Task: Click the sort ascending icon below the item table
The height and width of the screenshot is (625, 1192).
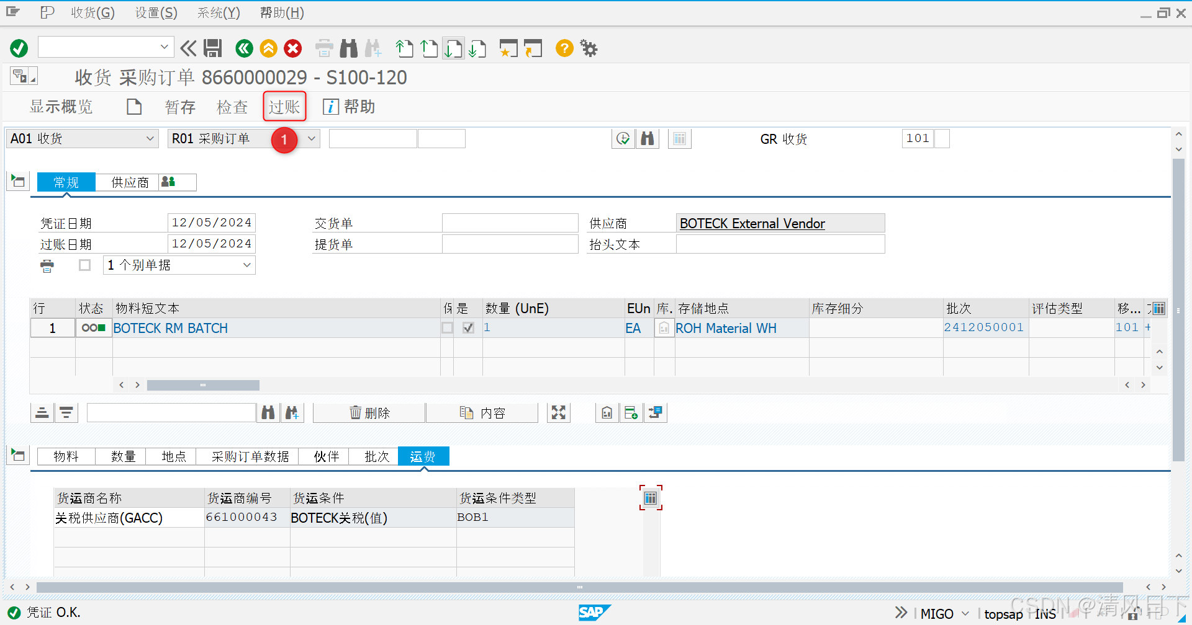Action: pyautogui.click(x=42, y=412)
